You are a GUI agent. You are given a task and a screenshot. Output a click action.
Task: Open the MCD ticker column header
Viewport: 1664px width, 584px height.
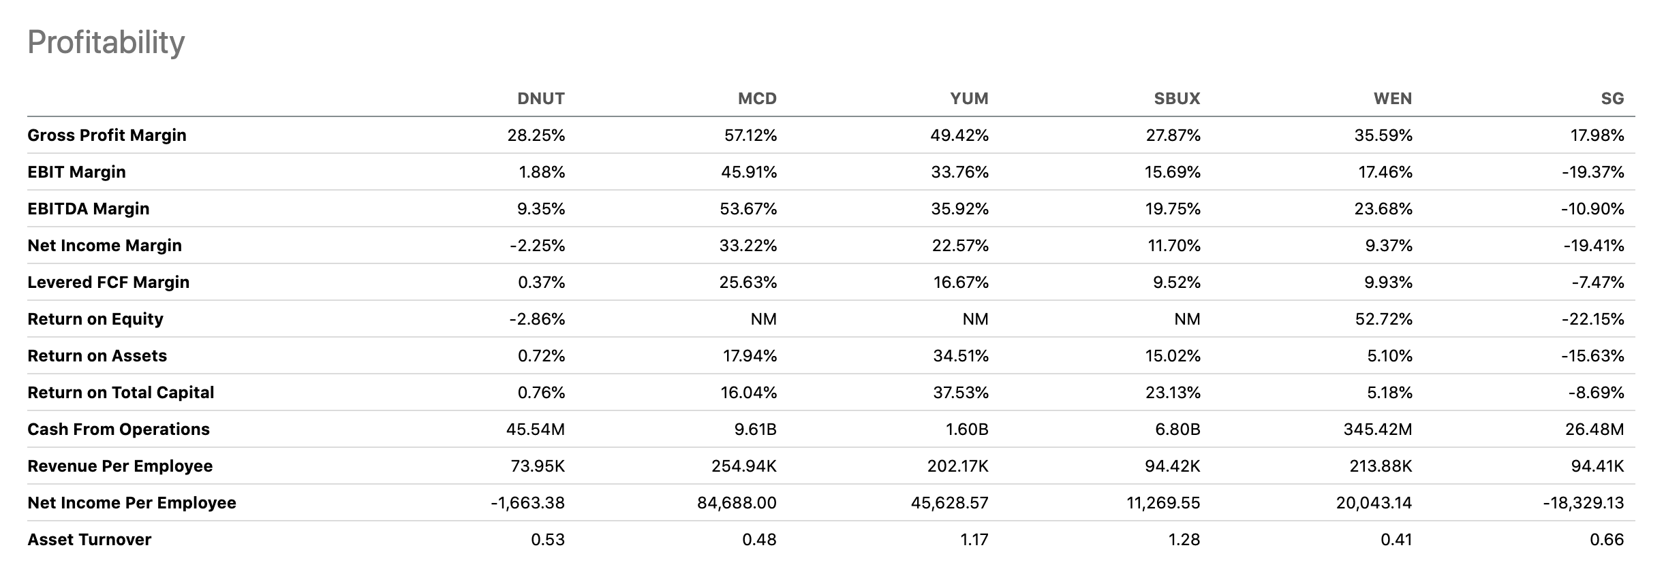click(757, 99)
